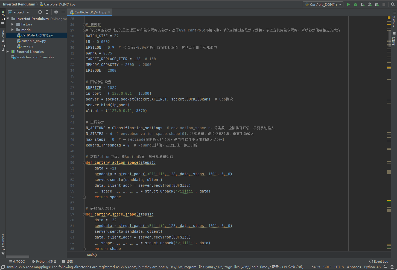The height and width of the screenshot is (270, 397).
Task: Hide the Project tool window
Action: (63, 12)
